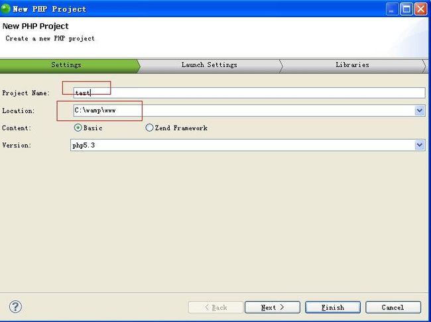Click the Cancel button
Image resolution: width=431 pixels, height=322 pixels.
393,307
